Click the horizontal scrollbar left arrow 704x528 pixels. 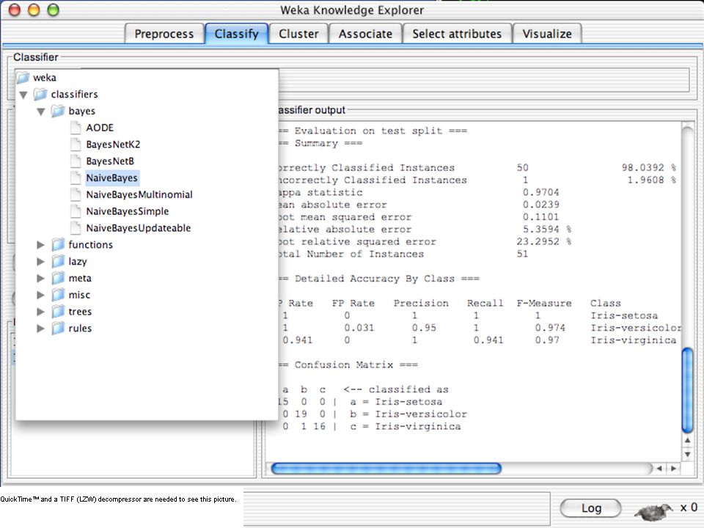pos(659,469)
